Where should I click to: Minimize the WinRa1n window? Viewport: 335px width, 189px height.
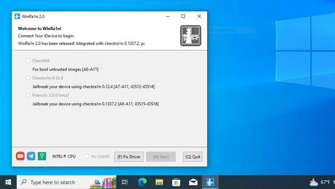167,16
